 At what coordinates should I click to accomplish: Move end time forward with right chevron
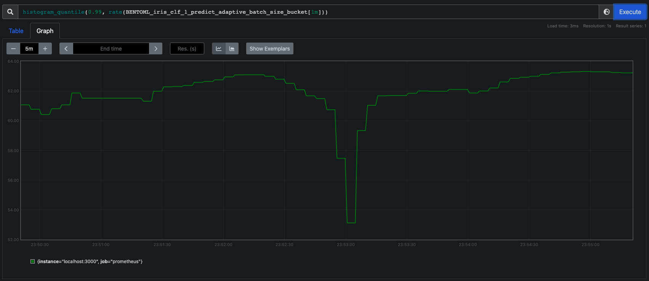155,49
